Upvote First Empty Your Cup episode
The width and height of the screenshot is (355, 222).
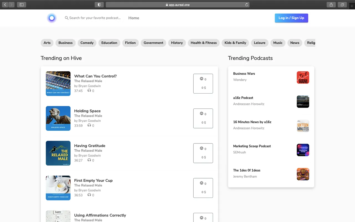click(202, 183)
